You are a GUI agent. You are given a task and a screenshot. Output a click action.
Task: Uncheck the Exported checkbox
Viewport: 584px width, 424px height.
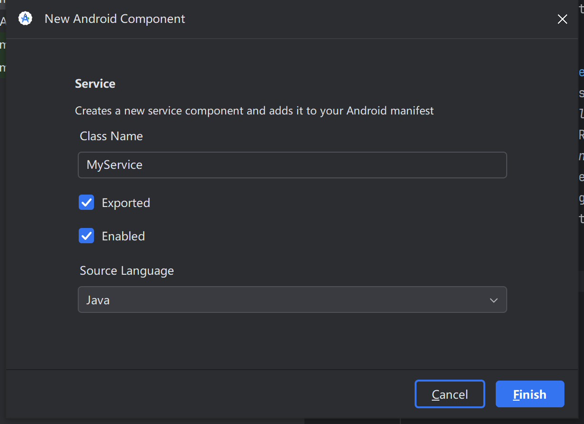coord(86,203)
